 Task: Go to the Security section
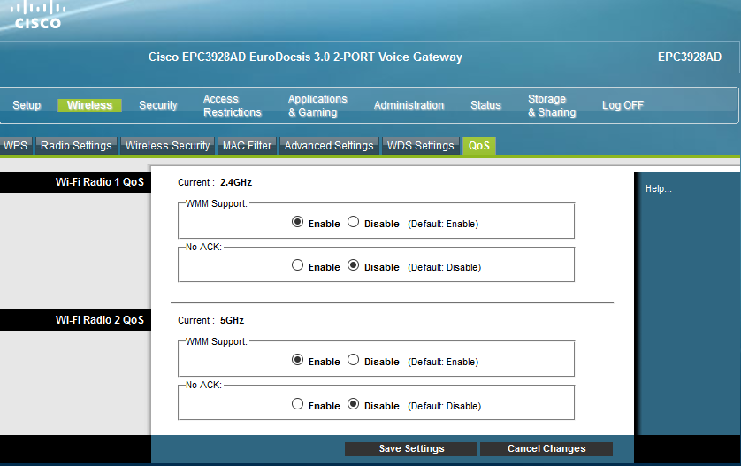click(x=158, y=105)
